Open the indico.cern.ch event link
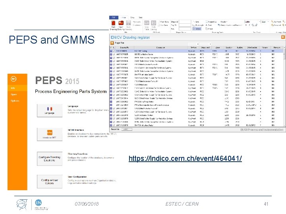This screenshot has height=214, width=286. (x=185, y=159)
